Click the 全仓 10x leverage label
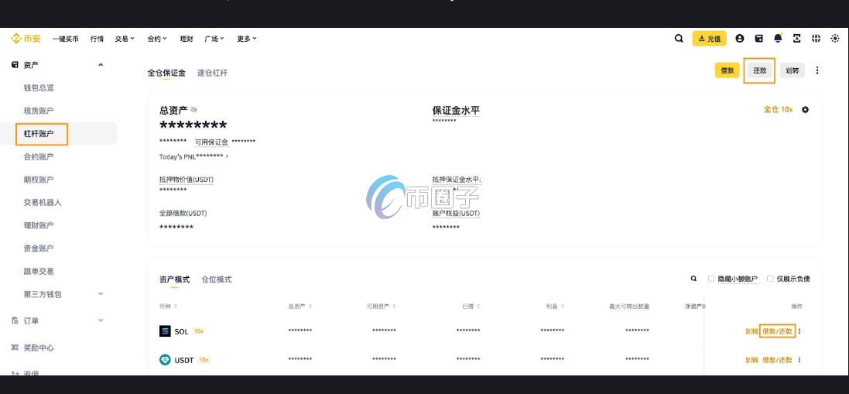Image resolution: width=849 pixels, height=394 pixels. (778, 109)
